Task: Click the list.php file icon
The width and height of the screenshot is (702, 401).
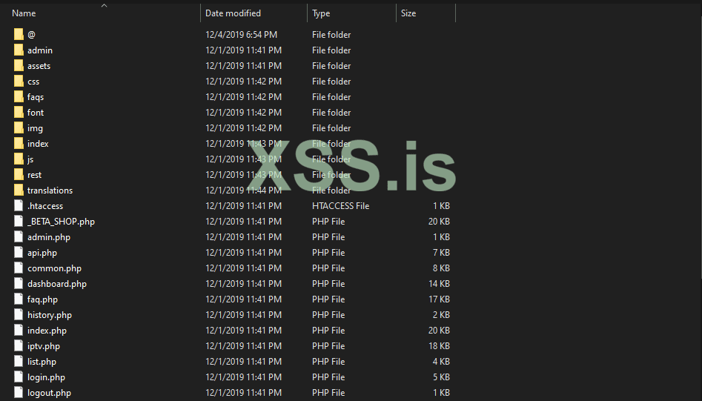Action: 19,362
